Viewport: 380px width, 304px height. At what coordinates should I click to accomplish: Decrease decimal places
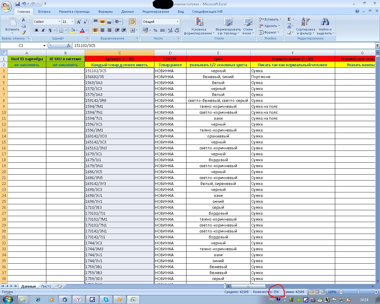[177, 30]
